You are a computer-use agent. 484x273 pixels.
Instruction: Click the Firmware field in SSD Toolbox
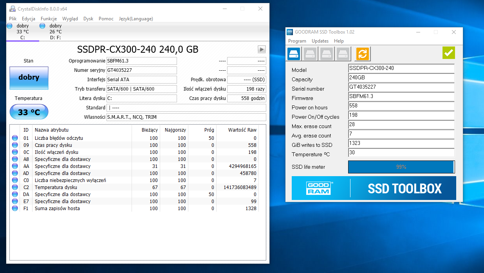click(x=401, y=96)
